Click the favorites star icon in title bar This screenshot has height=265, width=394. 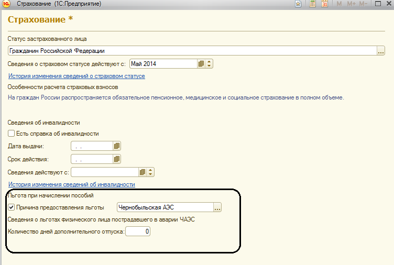point(298,4)
